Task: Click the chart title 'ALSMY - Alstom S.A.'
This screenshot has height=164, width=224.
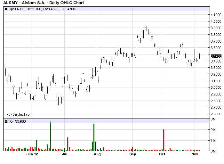Action: coord(24,3)
